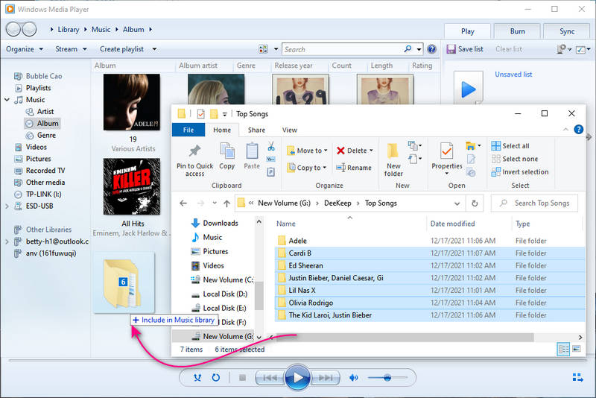Toggle repeat in the playback controls
This screenshot has width=596, height=398.
(215, 377)
